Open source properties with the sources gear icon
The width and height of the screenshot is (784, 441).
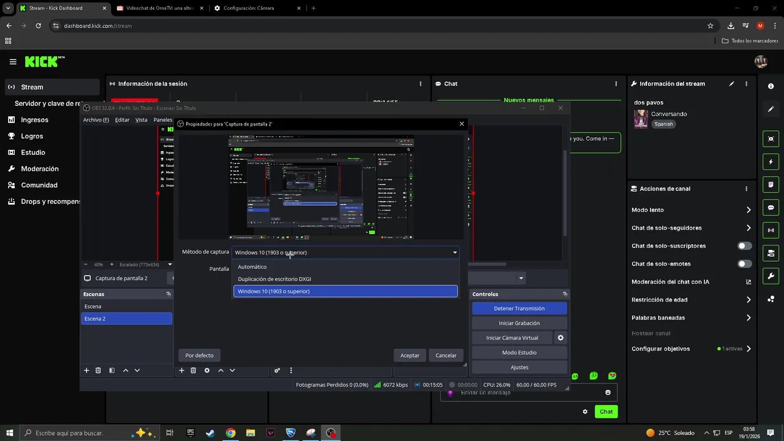click(207, 371)
